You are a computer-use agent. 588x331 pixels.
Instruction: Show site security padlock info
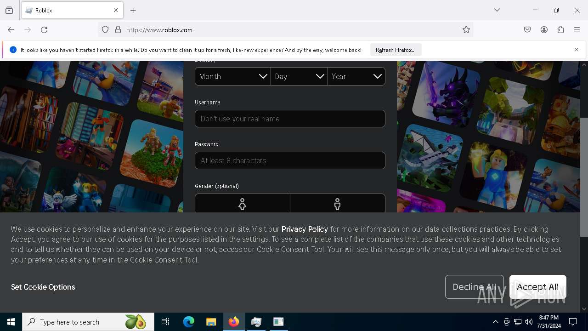coord(118,30)
